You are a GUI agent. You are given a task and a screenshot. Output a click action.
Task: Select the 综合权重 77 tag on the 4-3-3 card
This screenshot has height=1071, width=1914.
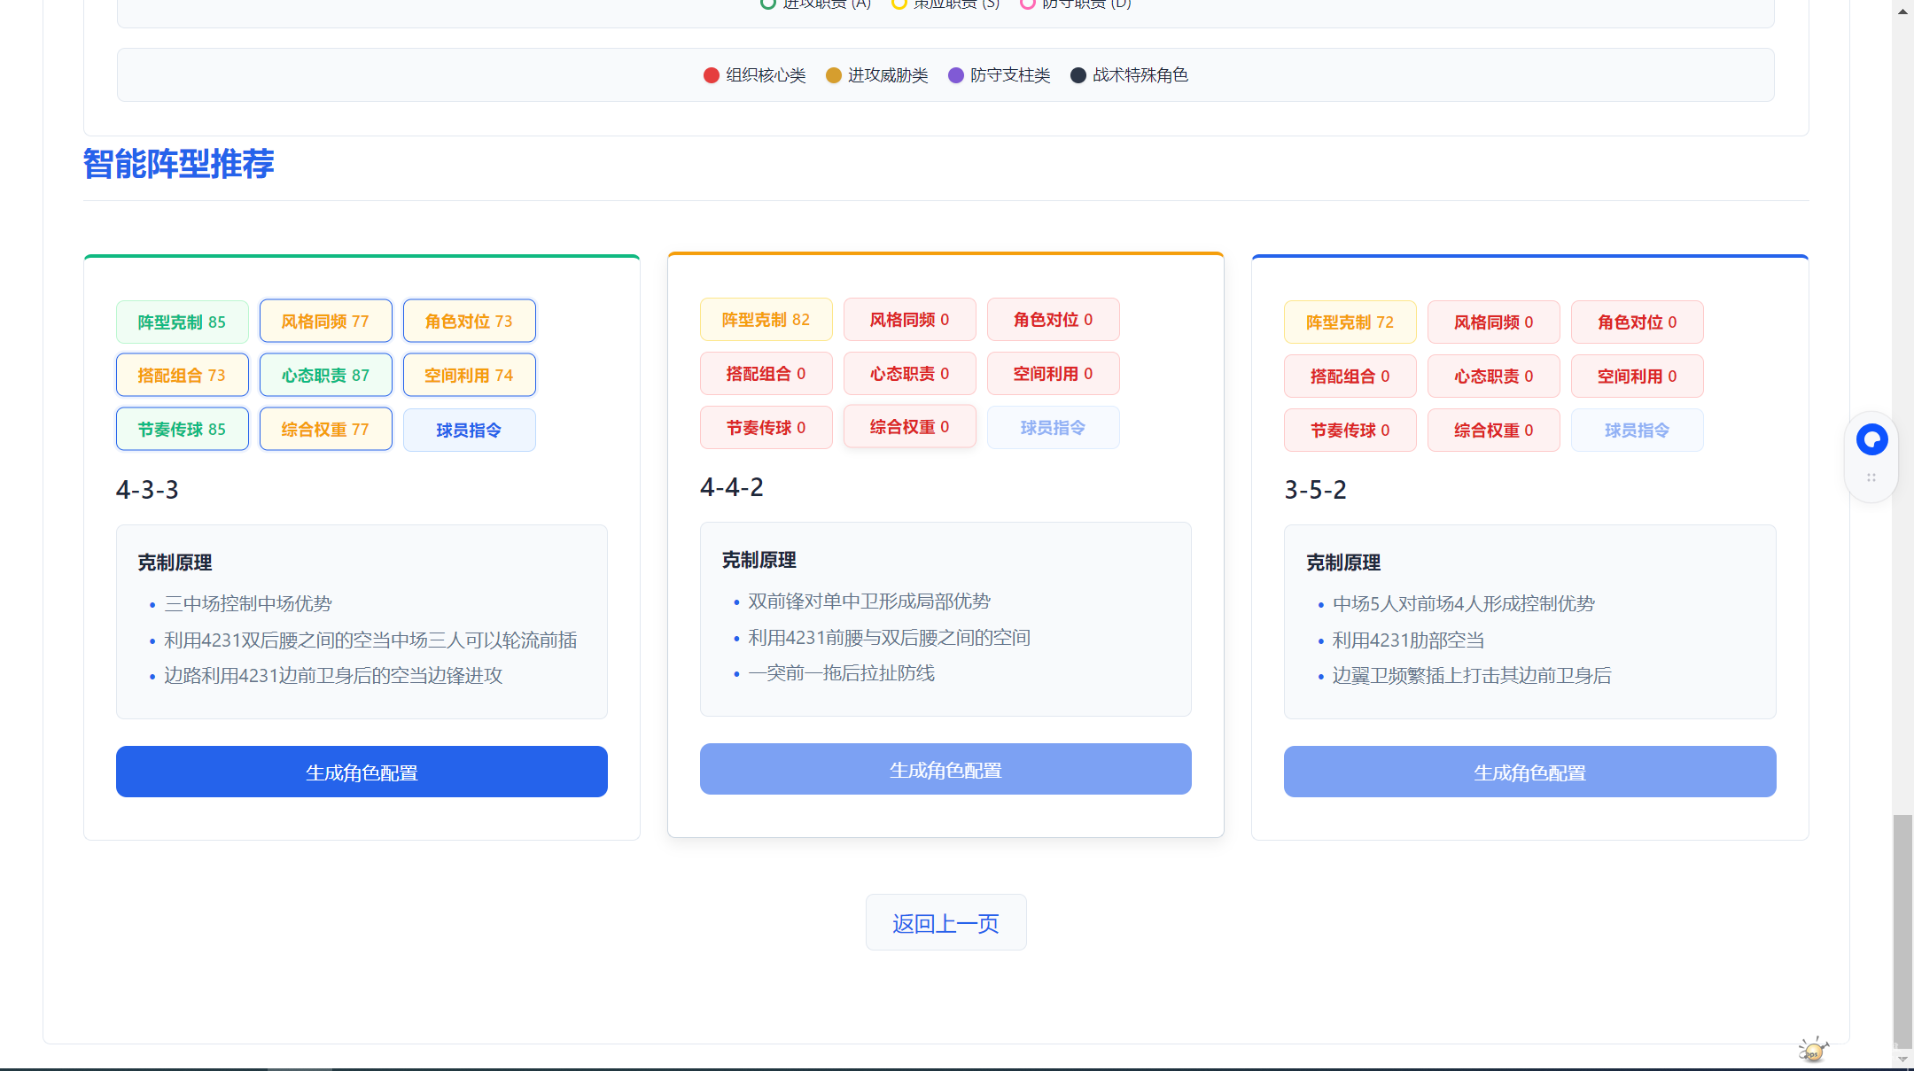coord(325,428)
